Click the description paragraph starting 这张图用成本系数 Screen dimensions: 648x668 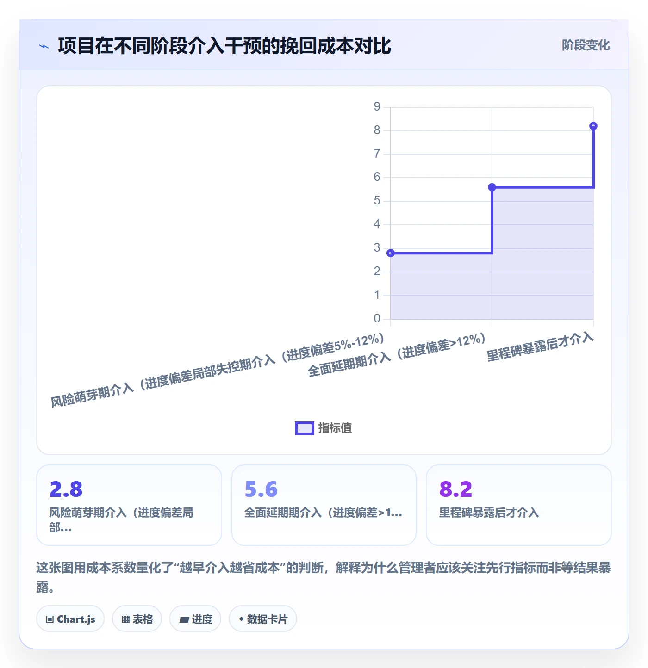tap(324, 577)
